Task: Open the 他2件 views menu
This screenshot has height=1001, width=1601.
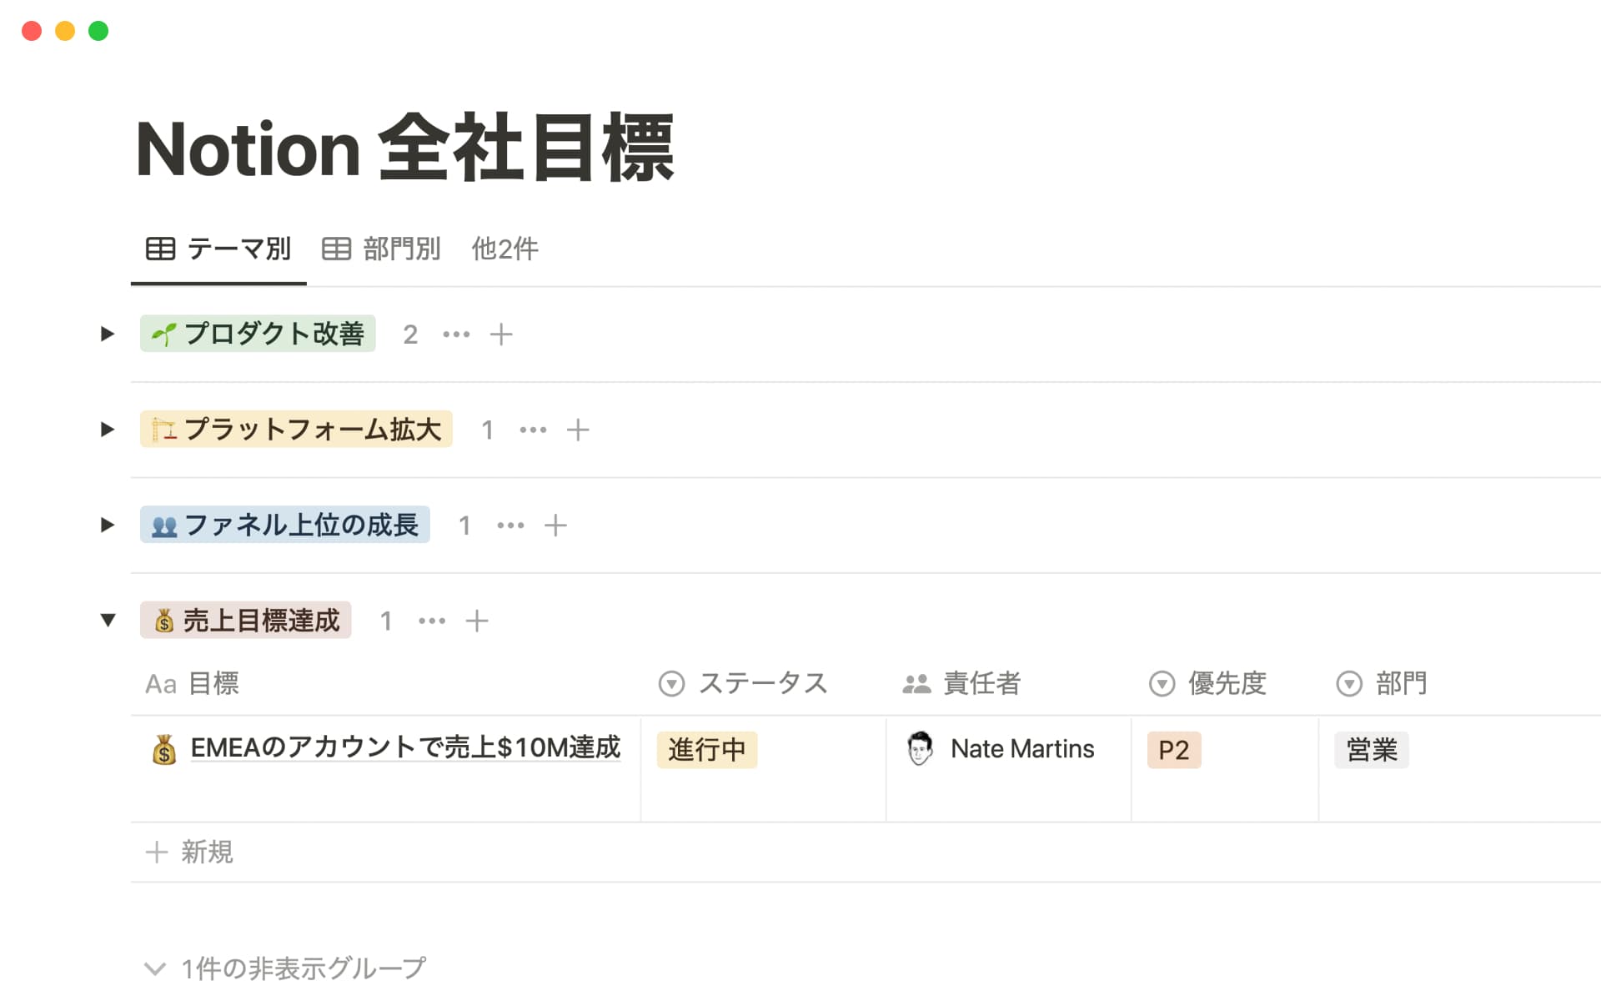Action: pyautogui.click(x=504, y=249)
